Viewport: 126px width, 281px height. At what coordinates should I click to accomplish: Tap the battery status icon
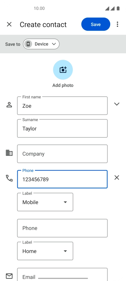[118, 8]
